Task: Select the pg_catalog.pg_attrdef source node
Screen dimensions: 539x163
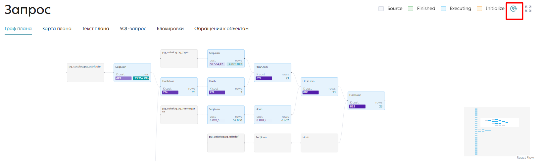Action: 226,143
